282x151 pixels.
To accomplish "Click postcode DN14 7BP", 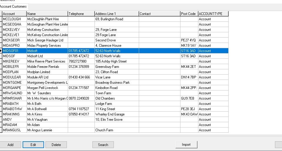I will point(189,77).
